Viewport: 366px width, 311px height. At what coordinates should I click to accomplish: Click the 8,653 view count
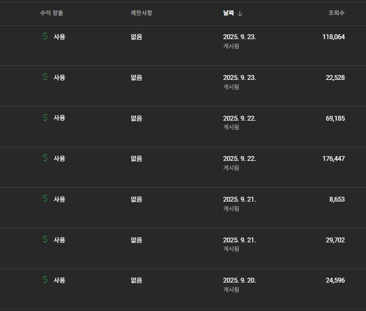pos(337,199)
